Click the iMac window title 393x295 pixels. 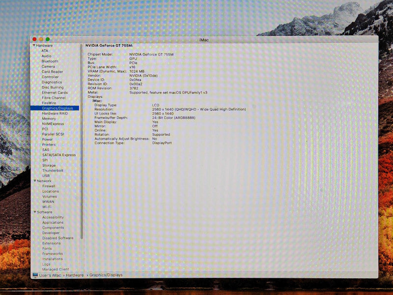point(204,40)
